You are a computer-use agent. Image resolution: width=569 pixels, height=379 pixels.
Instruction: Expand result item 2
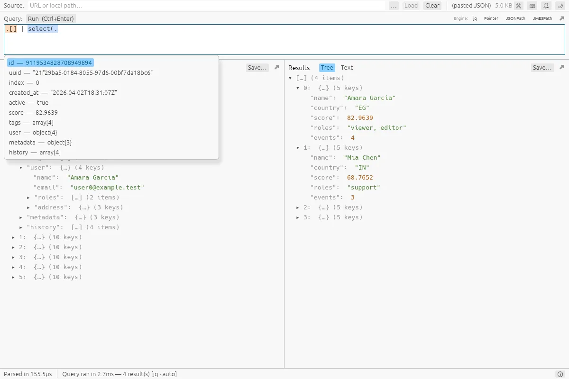click(x=298, y=208)
